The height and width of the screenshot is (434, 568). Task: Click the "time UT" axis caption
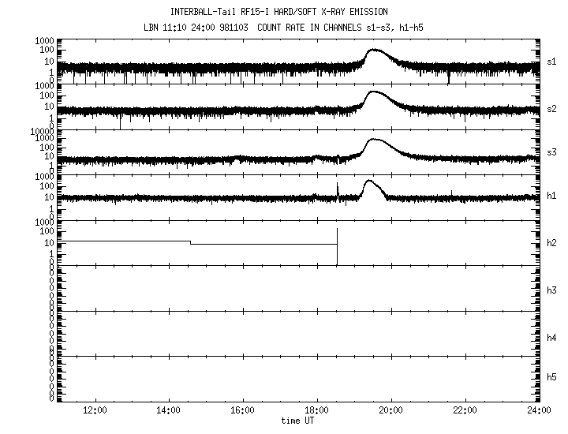pos(298,421)
